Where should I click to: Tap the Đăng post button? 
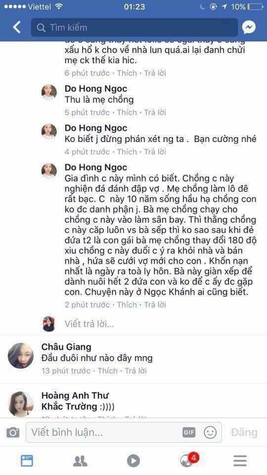point(244,432)
